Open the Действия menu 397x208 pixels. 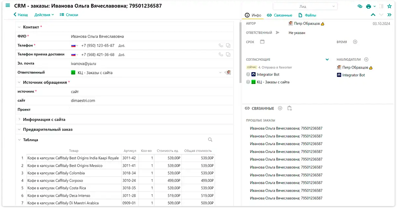tap(44, 15)
